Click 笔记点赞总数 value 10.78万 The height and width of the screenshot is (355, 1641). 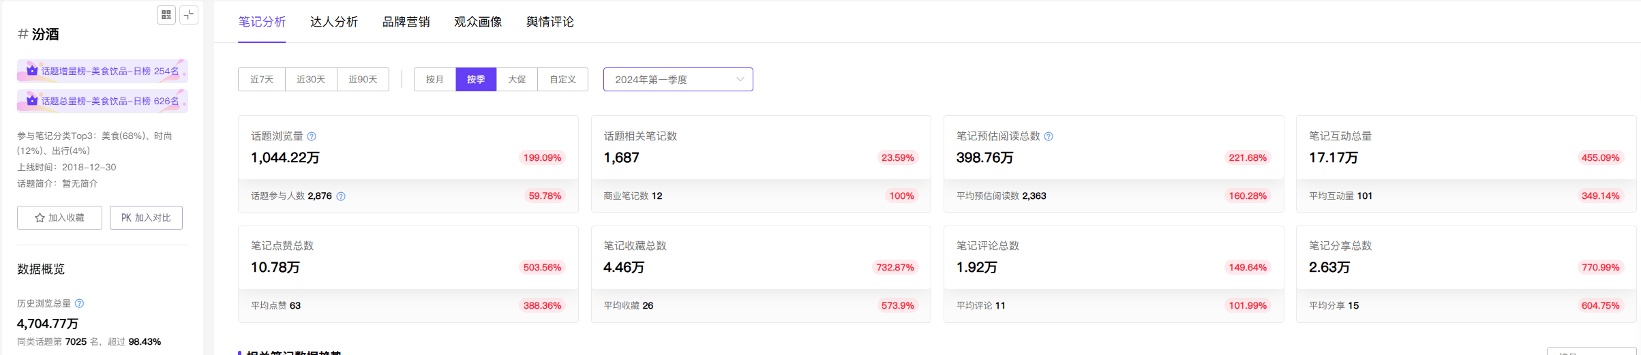pyautogui.click(x=275, y=268)
